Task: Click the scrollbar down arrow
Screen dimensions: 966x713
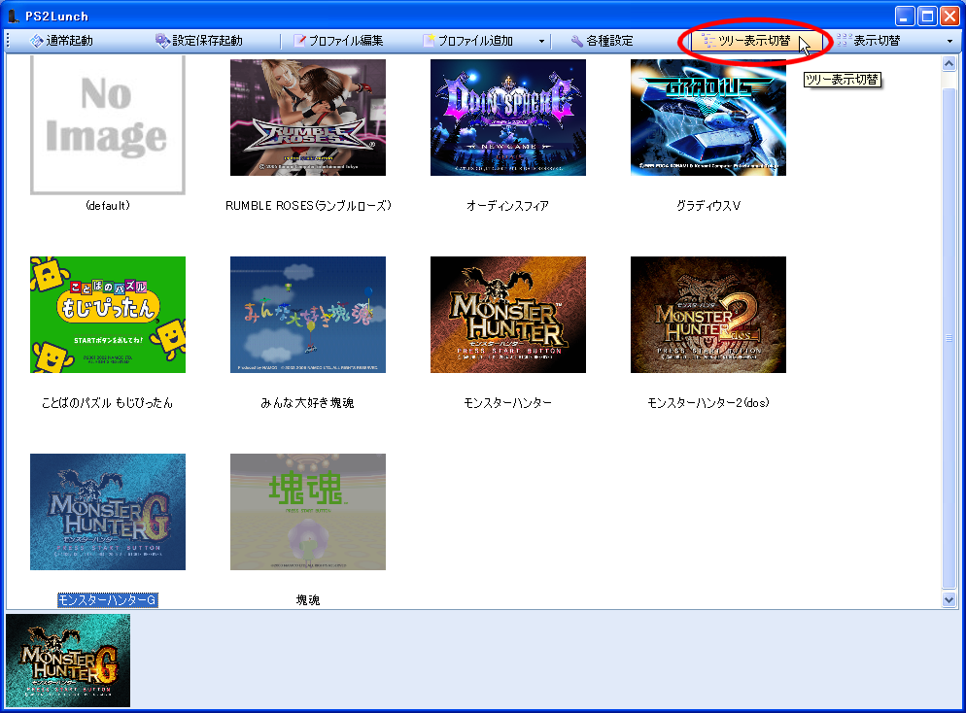Action: coord(949,599)
